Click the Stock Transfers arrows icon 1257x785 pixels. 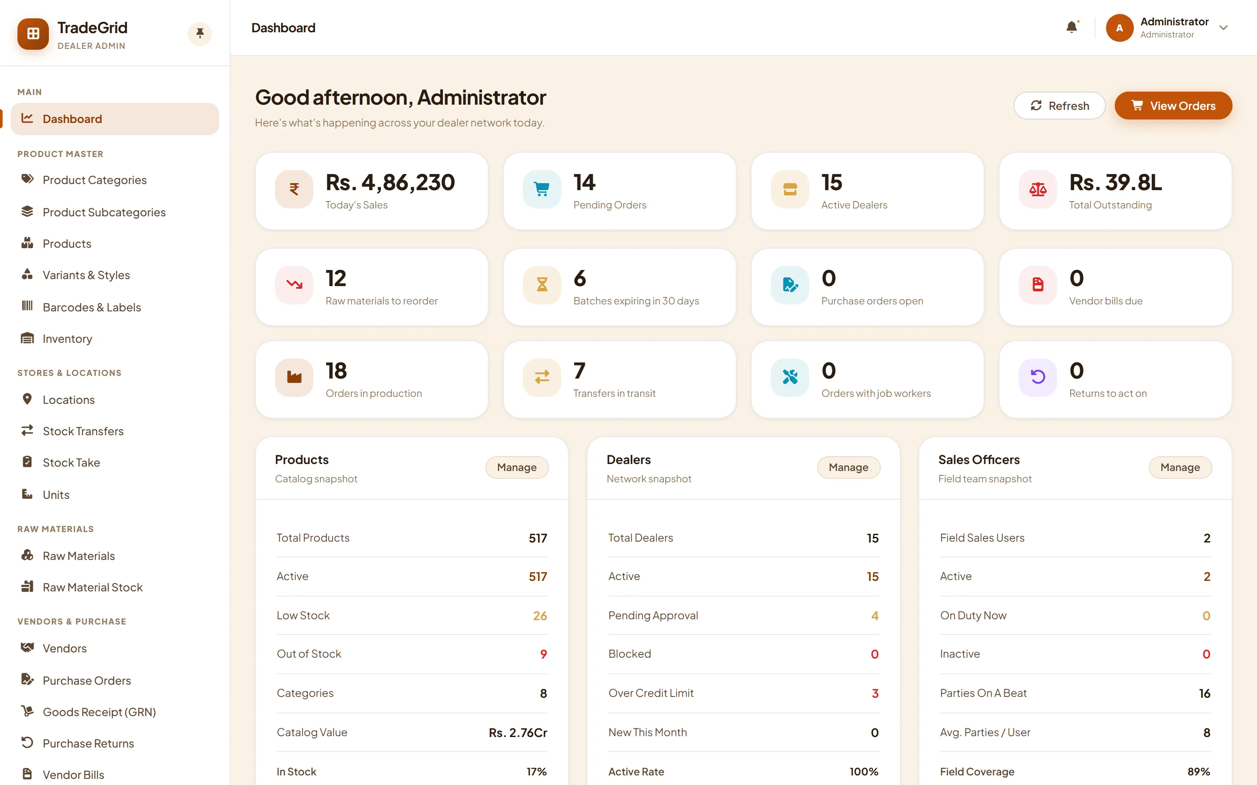(x=27, y=430)
